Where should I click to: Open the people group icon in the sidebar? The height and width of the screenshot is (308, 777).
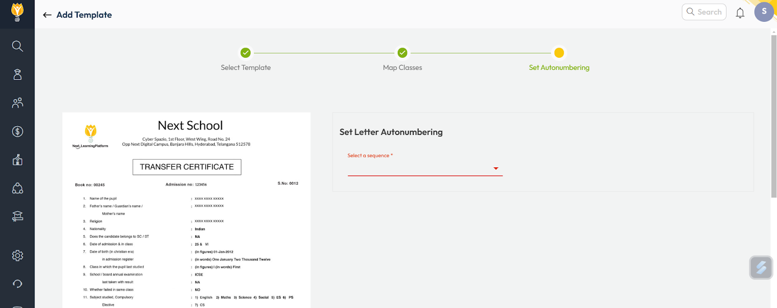(17, 103)
